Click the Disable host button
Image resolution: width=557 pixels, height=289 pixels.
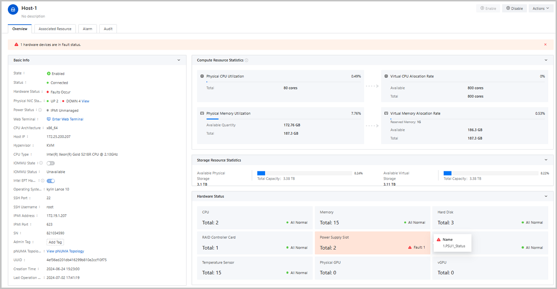pos(514,8)
